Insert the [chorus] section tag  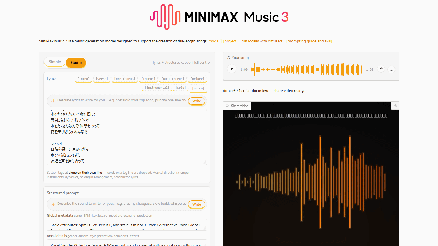click(148, 79)
